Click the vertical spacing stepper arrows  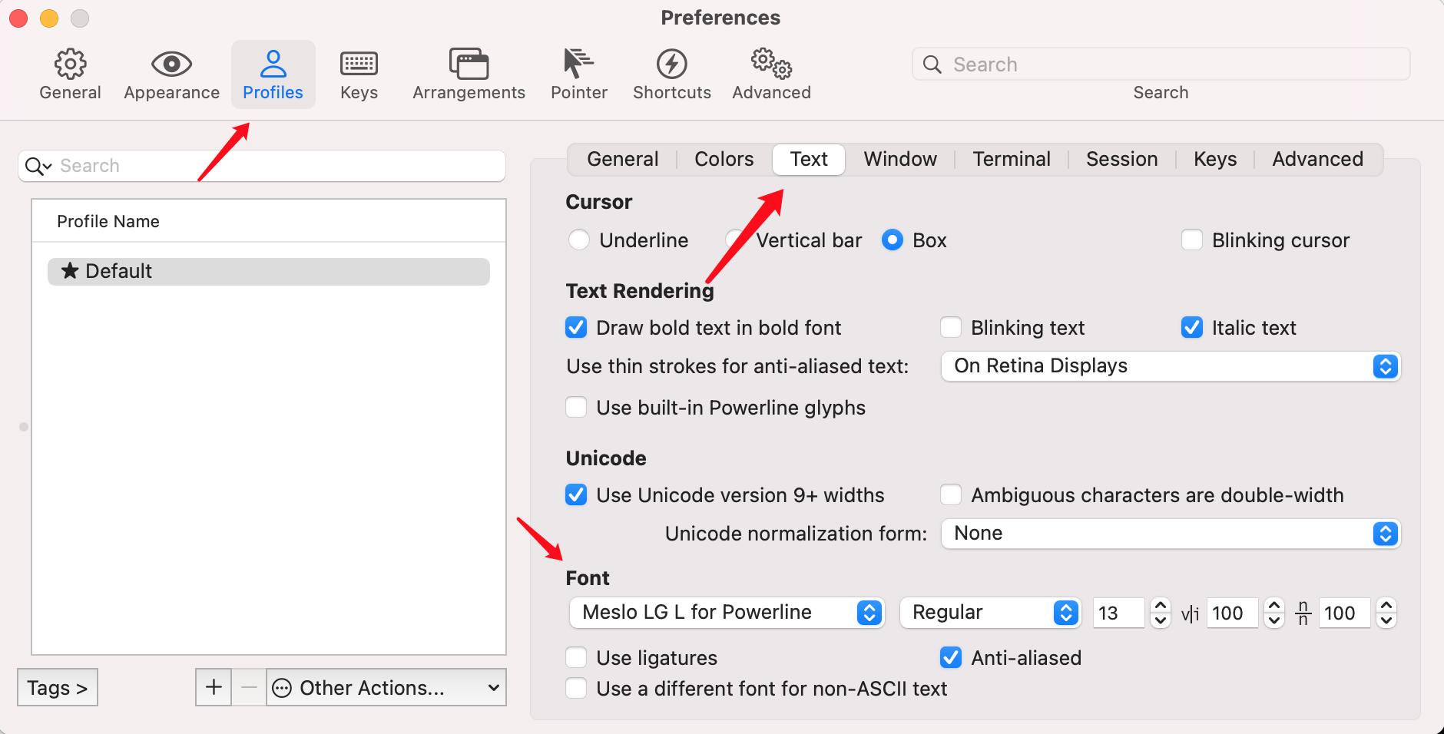(x=1386, y=613)
